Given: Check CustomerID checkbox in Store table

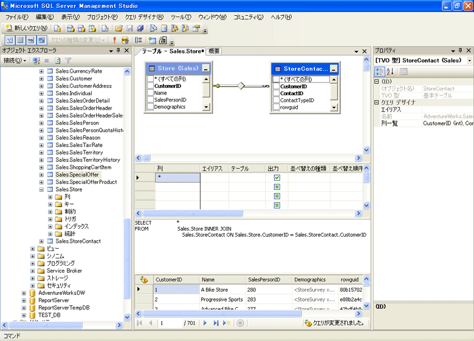Looking at the screenshot, I should (150, 86).
